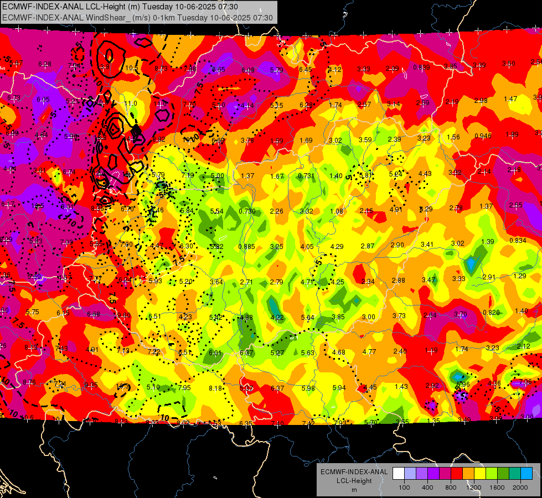Click the wind shear value 4.05
The image size is (542, 498).
click(307, 246)
